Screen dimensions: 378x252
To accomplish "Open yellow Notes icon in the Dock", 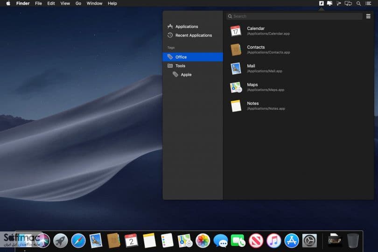I will [x=149, y=240].
